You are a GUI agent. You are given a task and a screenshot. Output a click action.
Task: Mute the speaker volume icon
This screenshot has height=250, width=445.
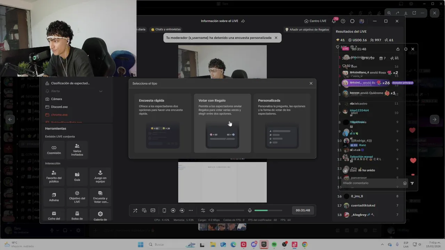[x=212, y=210]
